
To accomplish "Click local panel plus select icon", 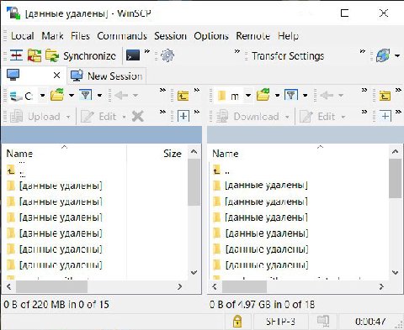I will (x=183, y=116).
